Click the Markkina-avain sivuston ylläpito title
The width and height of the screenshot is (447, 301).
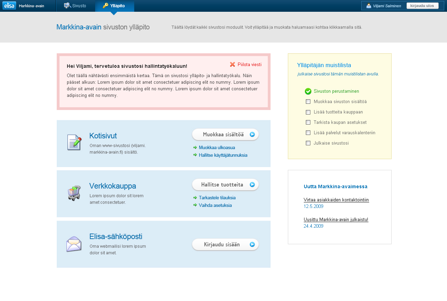pyautogui.click(x=103, y=27)
